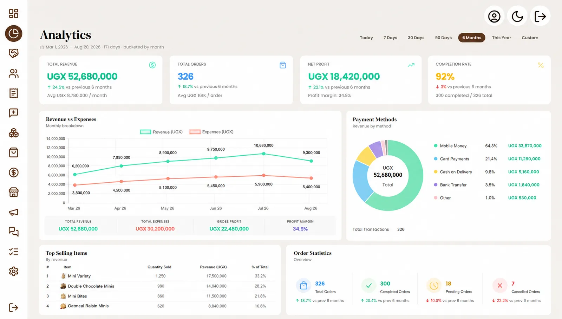
Task: Open the user profile icon at top right
Action: (494, 16)
